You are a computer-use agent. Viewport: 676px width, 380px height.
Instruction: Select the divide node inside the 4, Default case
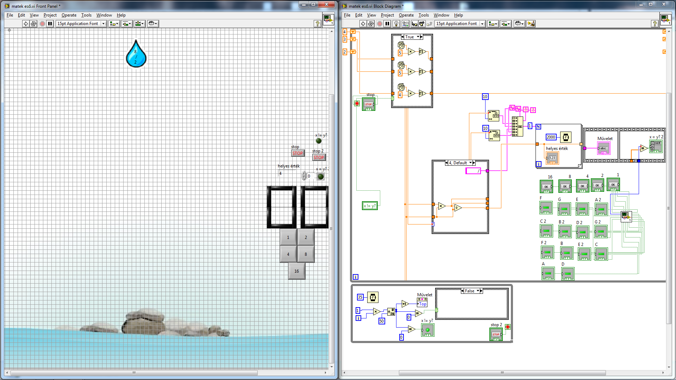(x=458, y=208)
